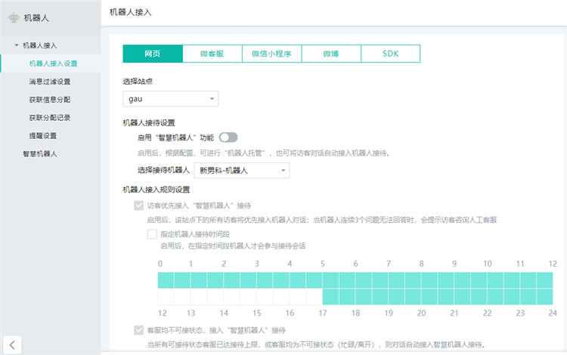The height and width of the screenshot is (355, 567).
Task: Open the 微博 tab
Action: [x=331, y=54]
